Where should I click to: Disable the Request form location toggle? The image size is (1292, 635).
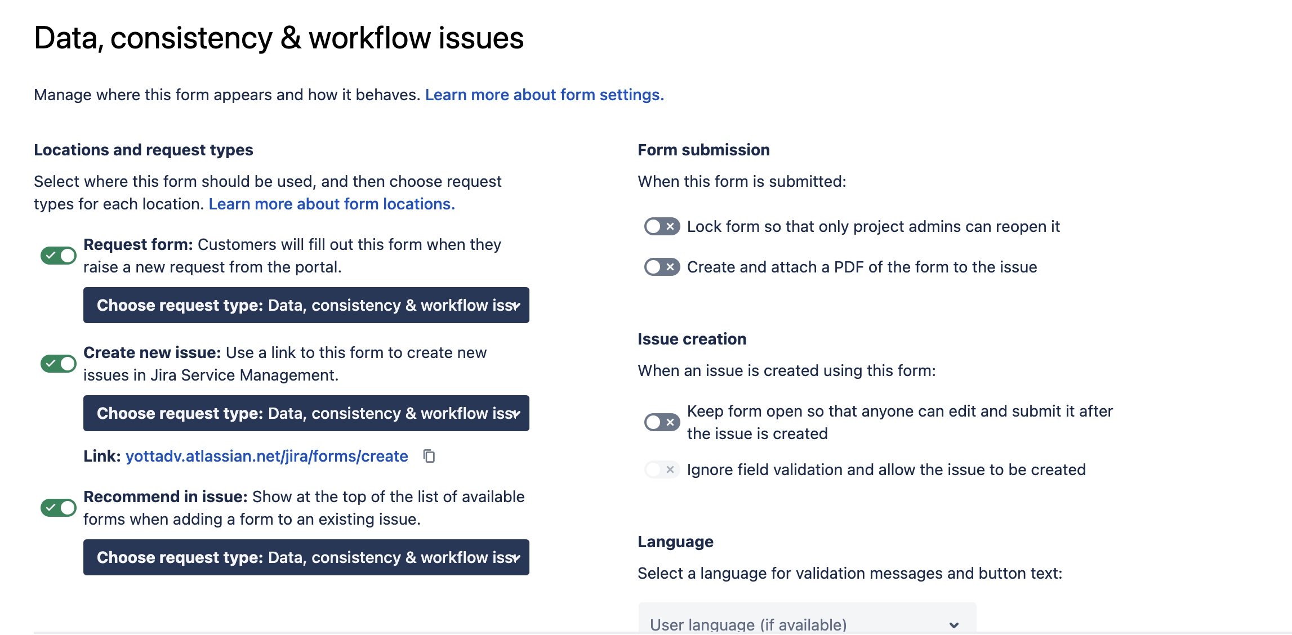tap(59, 256)
